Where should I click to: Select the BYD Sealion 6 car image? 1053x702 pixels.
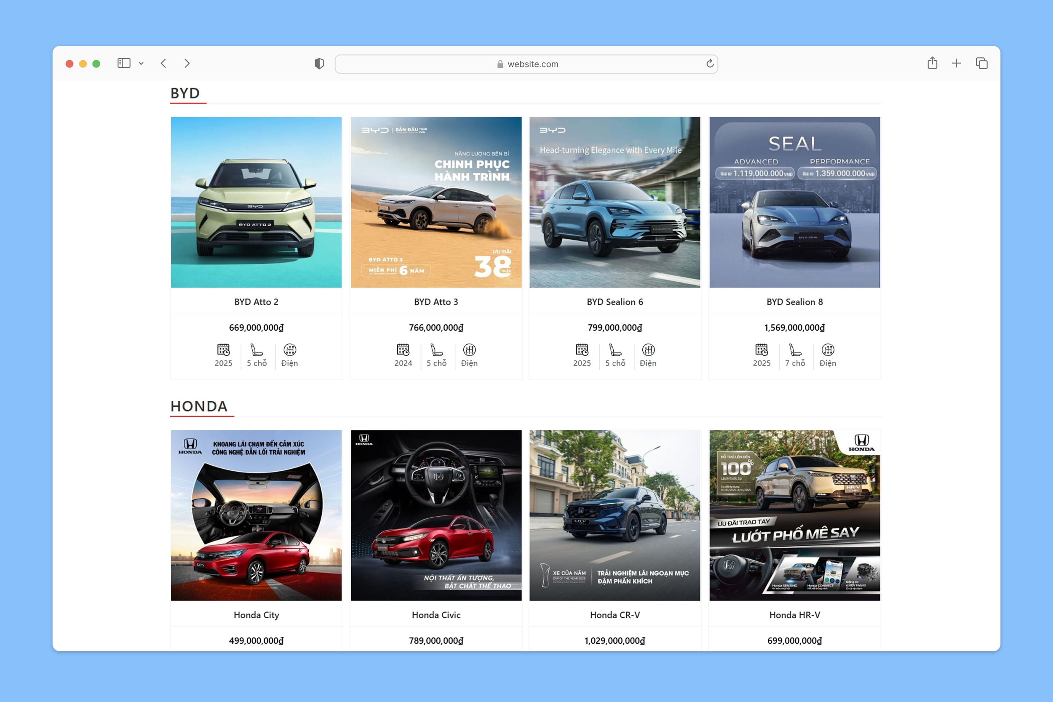point(615,202)
